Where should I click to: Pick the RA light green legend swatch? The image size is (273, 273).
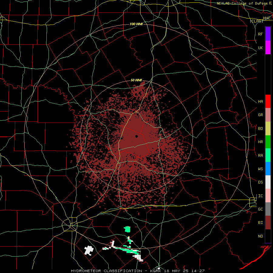pyautogui.click(x=268, y=155)
